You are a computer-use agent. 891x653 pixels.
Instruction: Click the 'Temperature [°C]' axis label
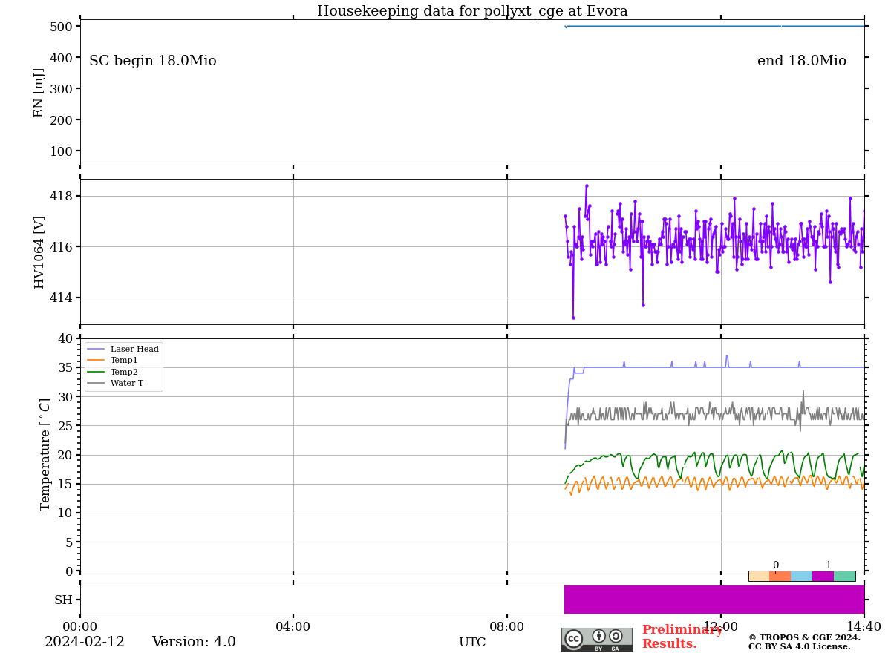coord(46,455)
